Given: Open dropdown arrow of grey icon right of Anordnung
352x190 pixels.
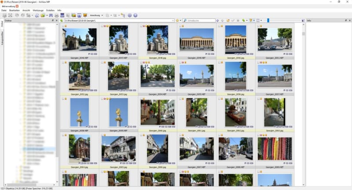Looking at the screenshot, I should point(111,15).
